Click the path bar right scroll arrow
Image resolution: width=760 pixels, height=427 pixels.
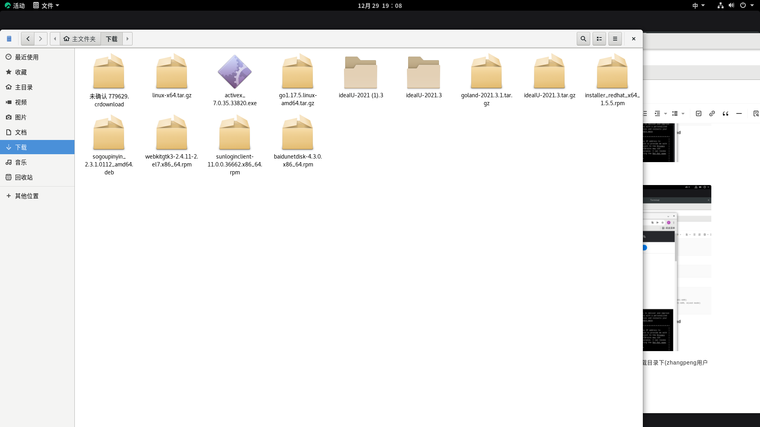[127, 39]
